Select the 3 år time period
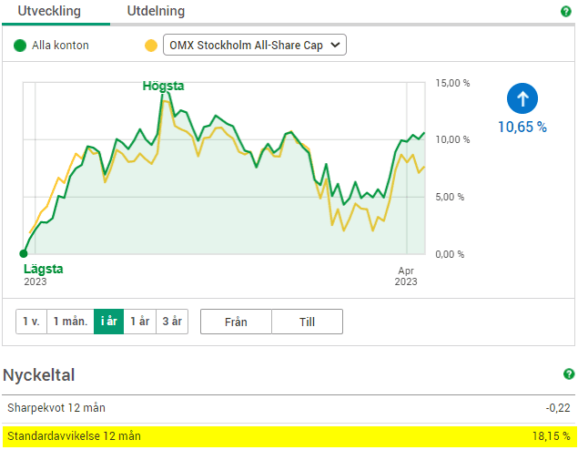This screenshot has height=450, width=578. [172, 322]
